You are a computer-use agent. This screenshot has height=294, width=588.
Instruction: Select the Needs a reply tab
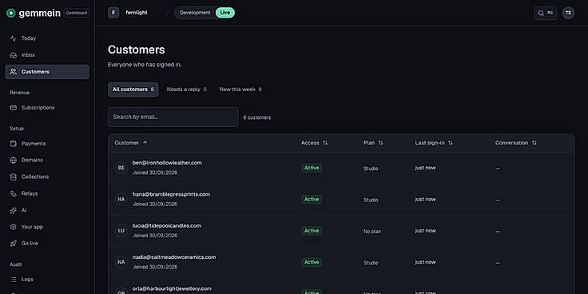pyautogui.click(x=186, y=89)
